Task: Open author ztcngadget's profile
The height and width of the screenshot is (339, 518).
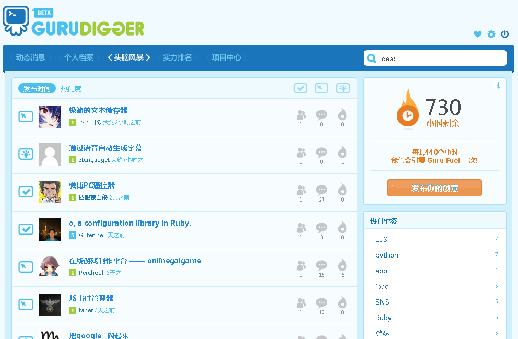Action: point(94,160)
